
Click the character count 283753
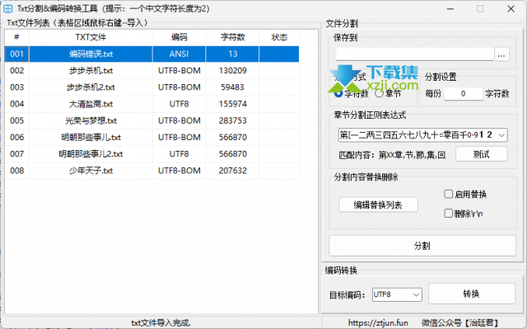point(232,120)
